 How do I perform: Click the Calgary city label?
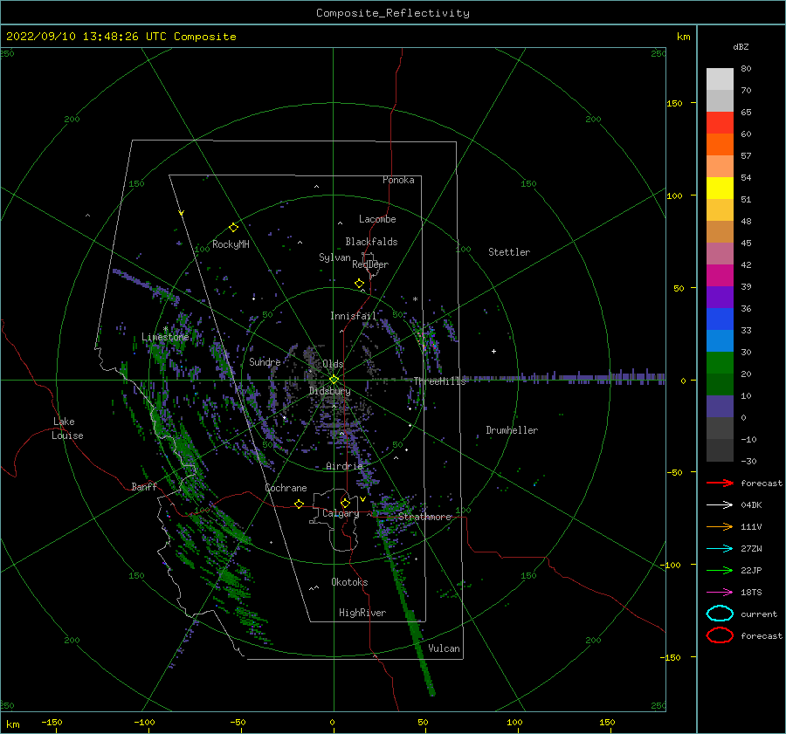click(341, 513)
